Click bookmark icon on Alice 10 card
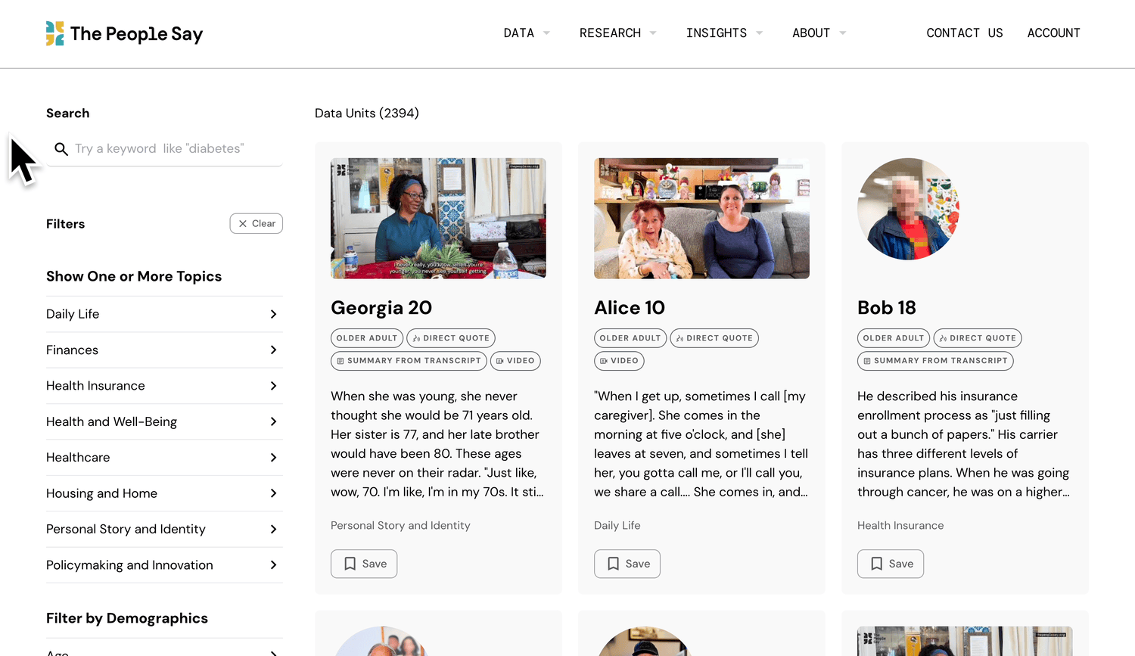Image resolution: width=1135 pixels, height=656 pixels. click(614, 564)
